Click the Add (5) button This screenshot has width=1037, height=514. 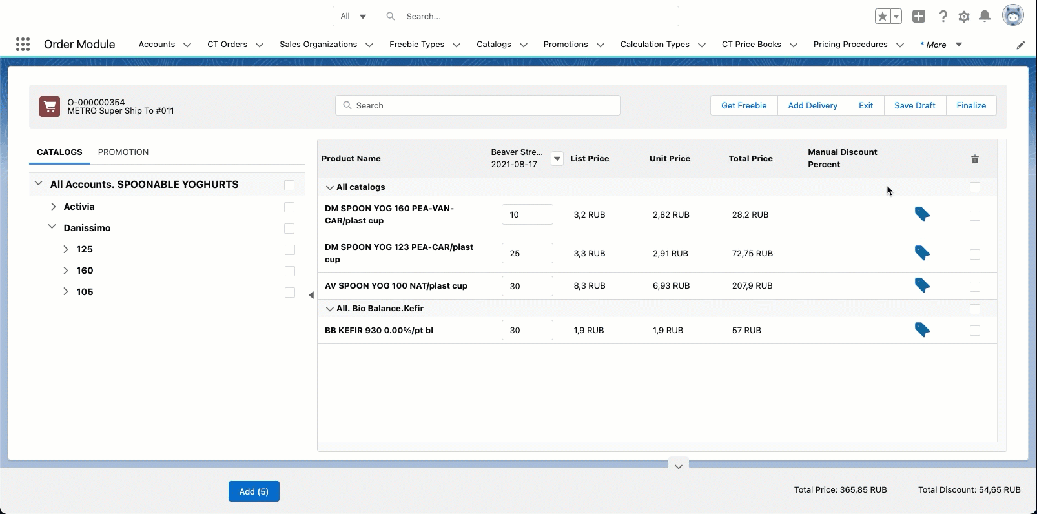click(254, 491)
